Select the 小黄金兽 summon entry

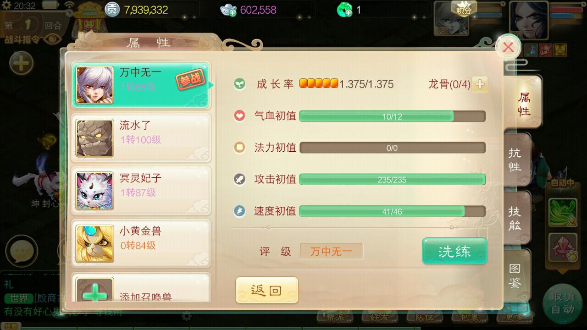click(x=141, y=244)
